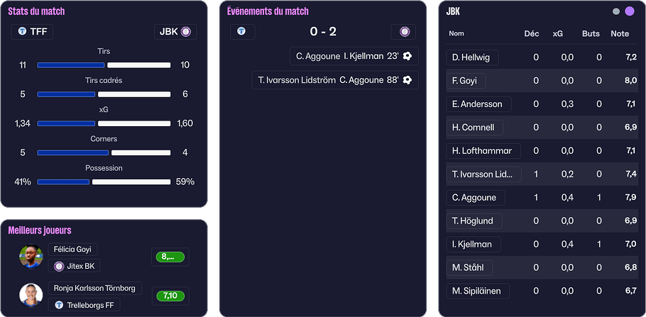Open C. Aggoune player in the table
Viewport: 646px width, 317px height.
[475, 197]
